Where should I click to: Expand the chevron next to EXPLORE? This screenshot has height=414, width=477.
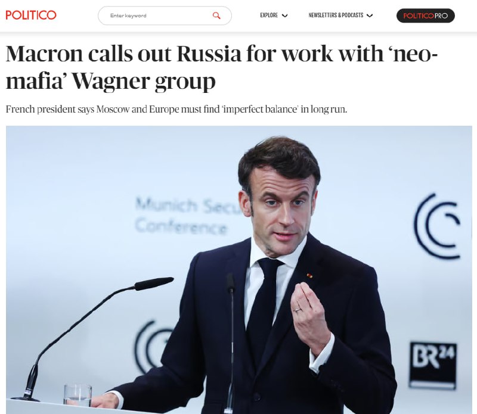point(285,15)
